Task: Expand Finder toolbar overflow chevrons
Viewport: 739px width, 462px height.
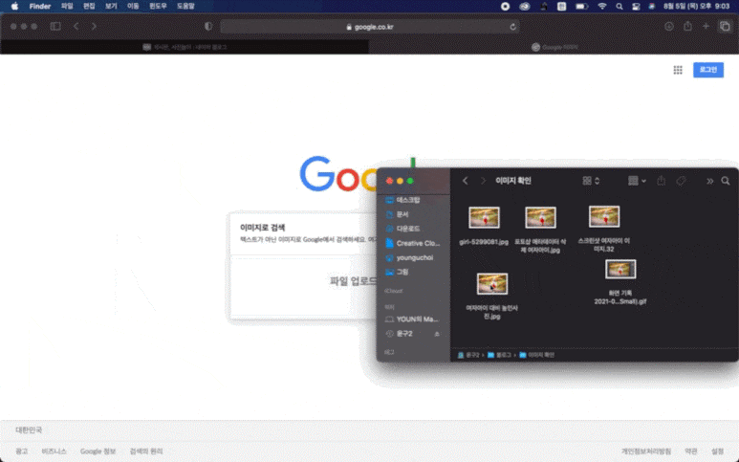Action: [709, 181]
